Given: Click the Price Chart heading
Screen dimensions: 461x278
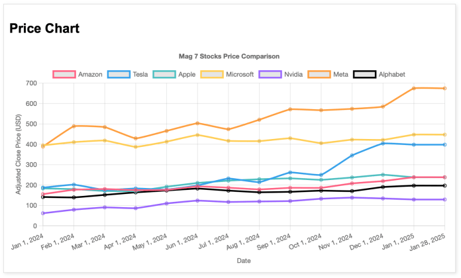Looking at the screenshot, I should coord(44,28).
